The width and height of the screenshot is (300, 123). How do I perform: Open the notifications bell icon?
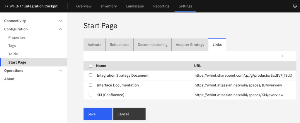(x=295, y=6)
